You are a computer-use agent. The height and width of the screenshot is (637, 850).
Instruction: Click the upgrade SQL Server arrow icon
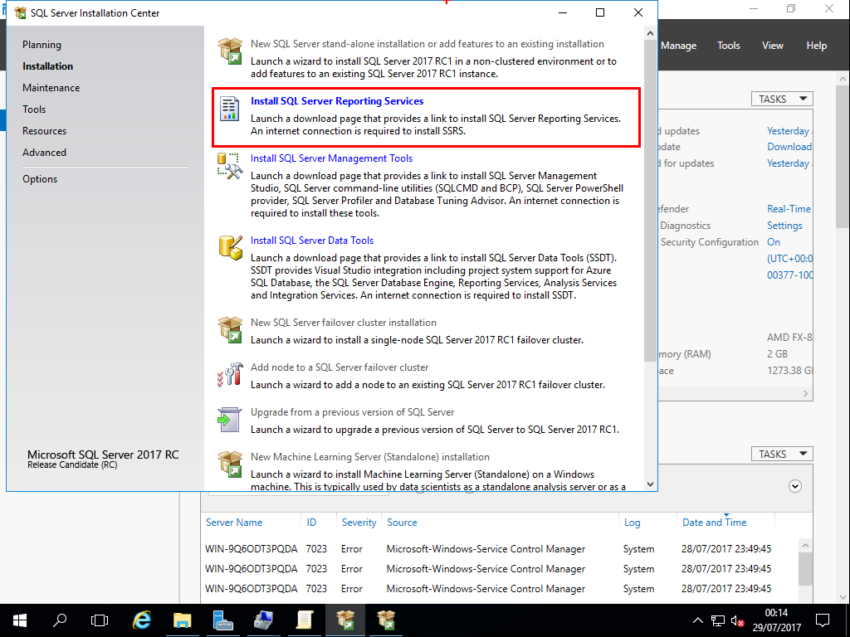pyautogui.click(x=230, y=419)
